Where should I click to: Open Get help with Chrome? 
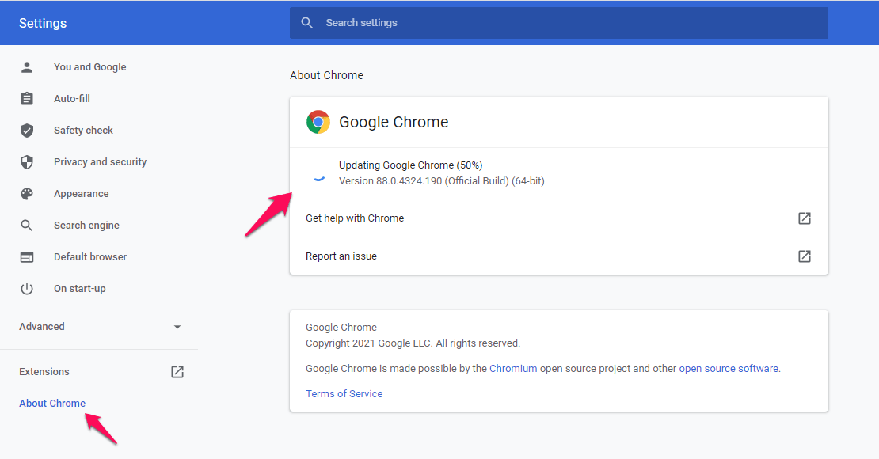click(559, 218)
